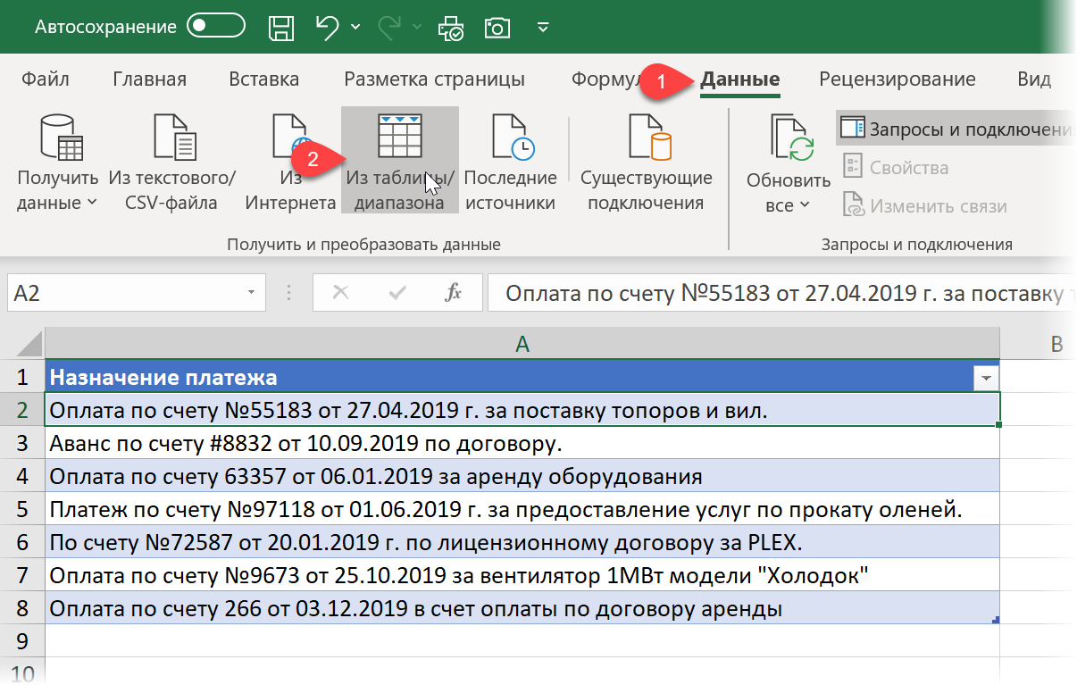The image size is (1077, 685).
Task: Click the Insert Function fx icon
Action: coord(453,293)
